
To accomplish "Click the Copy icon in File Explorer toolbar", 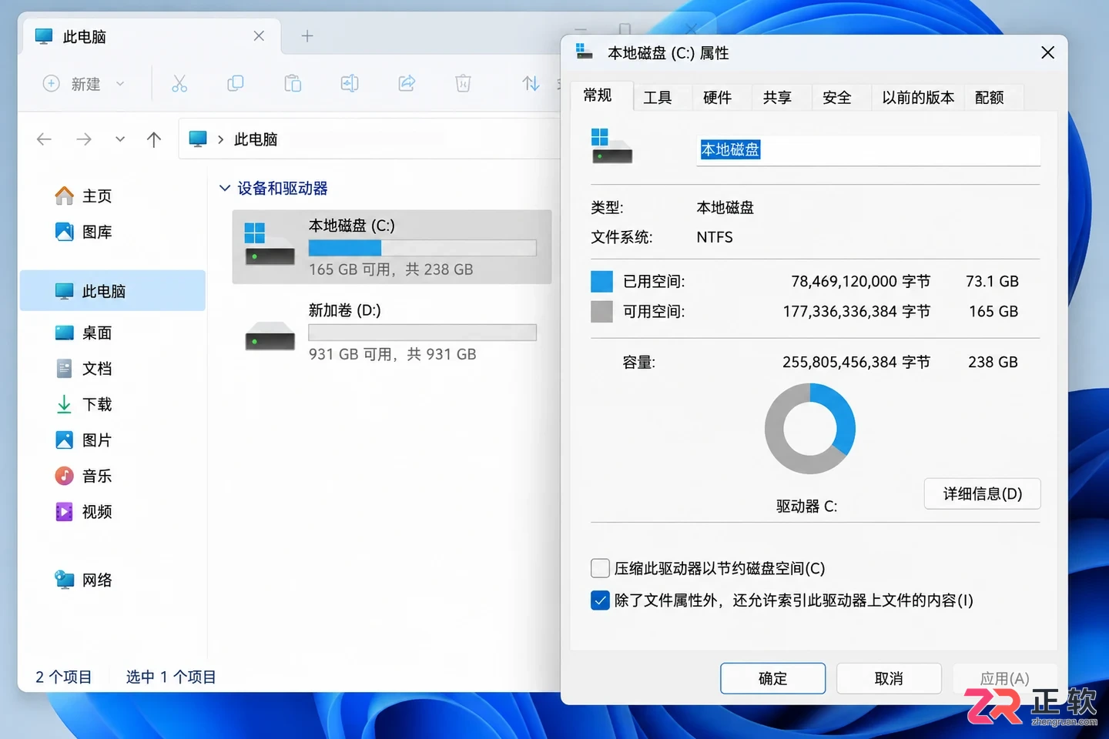I will [236, 83].
